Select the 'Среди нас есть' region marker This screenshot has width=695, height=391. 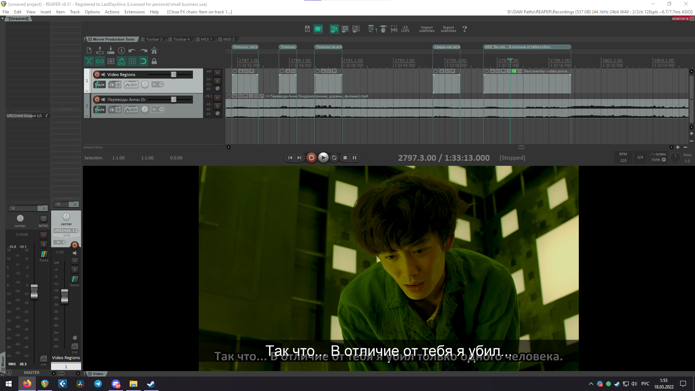(x=447, y=47)
